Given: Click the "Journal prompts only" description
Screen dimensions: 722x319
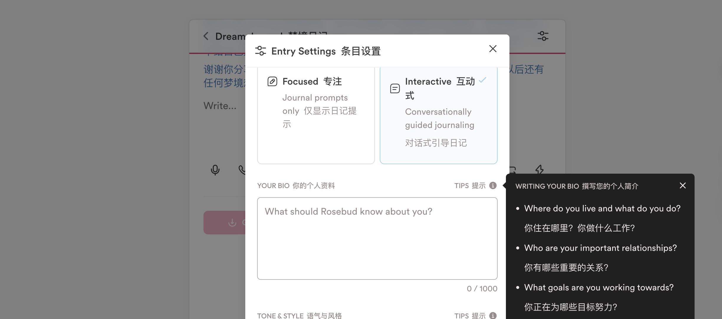Looking at the screenshot, I should (315, 104).
